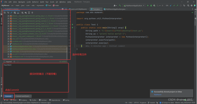Viewport: 197px width, 104px height.
Task: Open editor tabs more options (three dots)
Action: click(192, 9)
